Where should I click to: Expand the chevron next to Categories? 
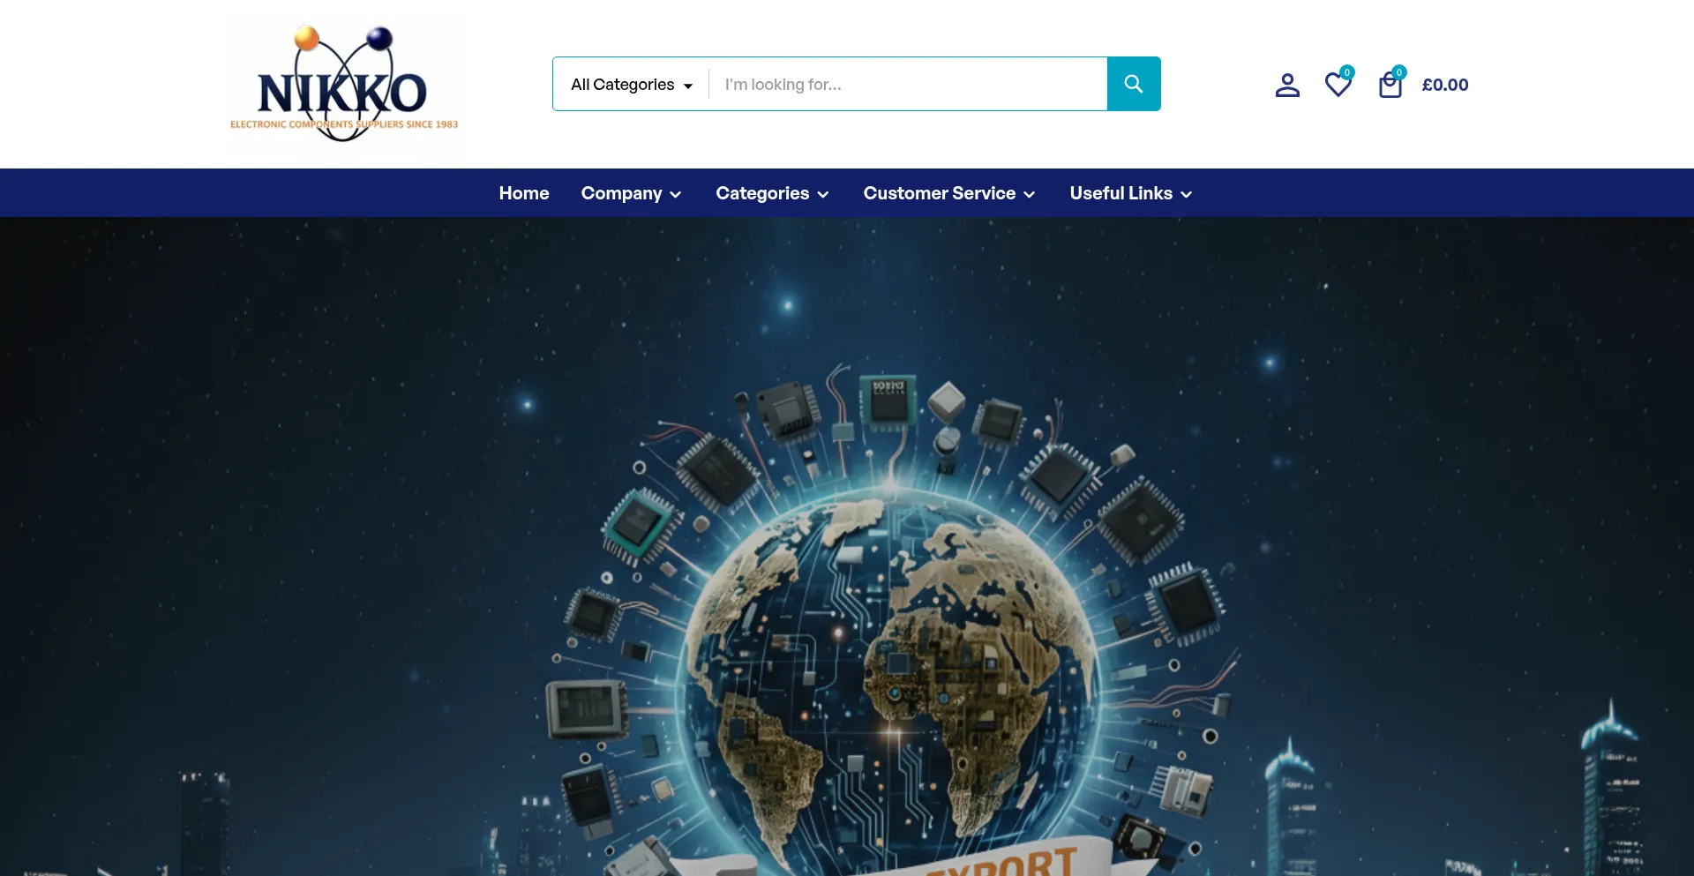823,195
